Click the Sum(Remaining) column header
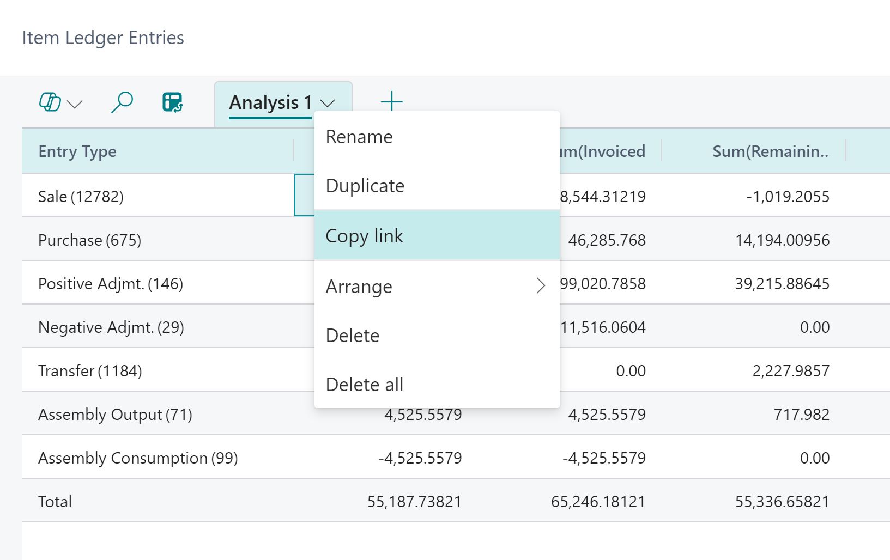 [x=769, y=151]
